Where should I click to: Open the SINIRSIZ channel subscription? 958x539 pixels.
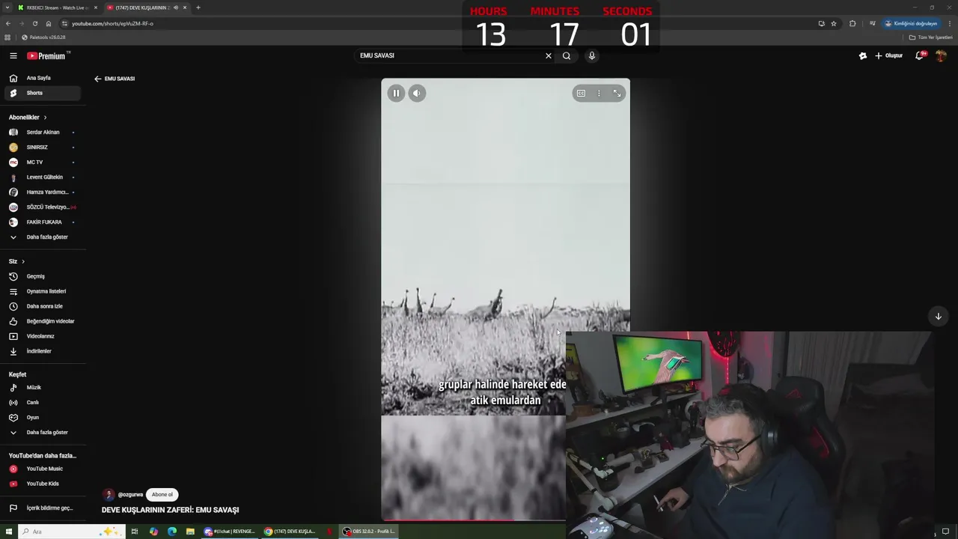tap(43, 147)
